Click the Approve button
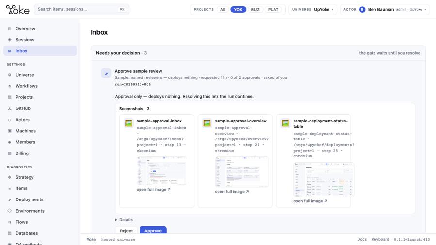 tap(153, 230)
